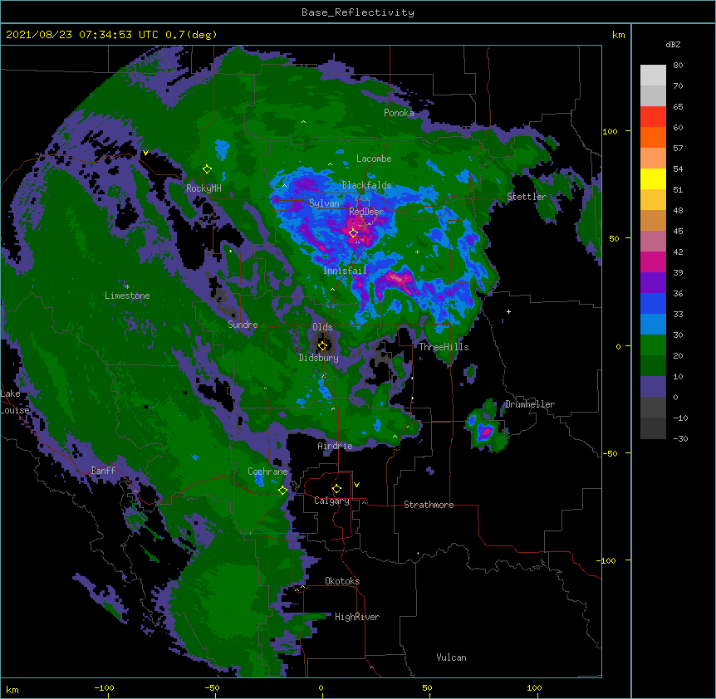Click the -100 tick on the horizontal axis
Viewport: 716px width, 699px height.
[x=104, y=687]
